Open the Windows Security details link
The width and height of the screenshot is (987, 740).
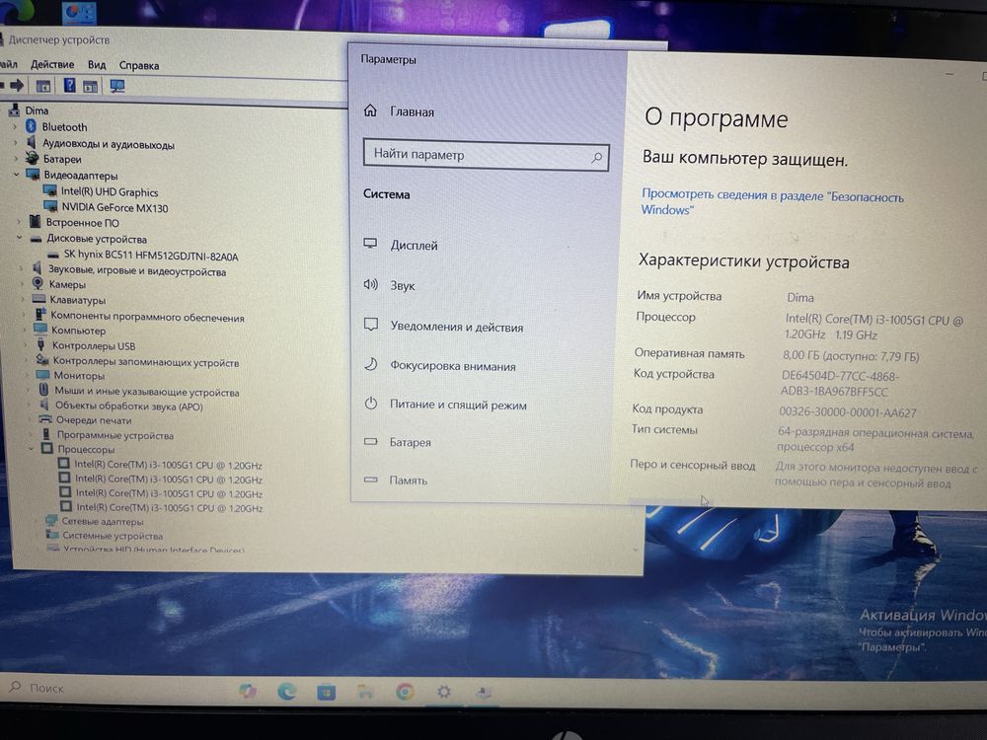(773, 202)
